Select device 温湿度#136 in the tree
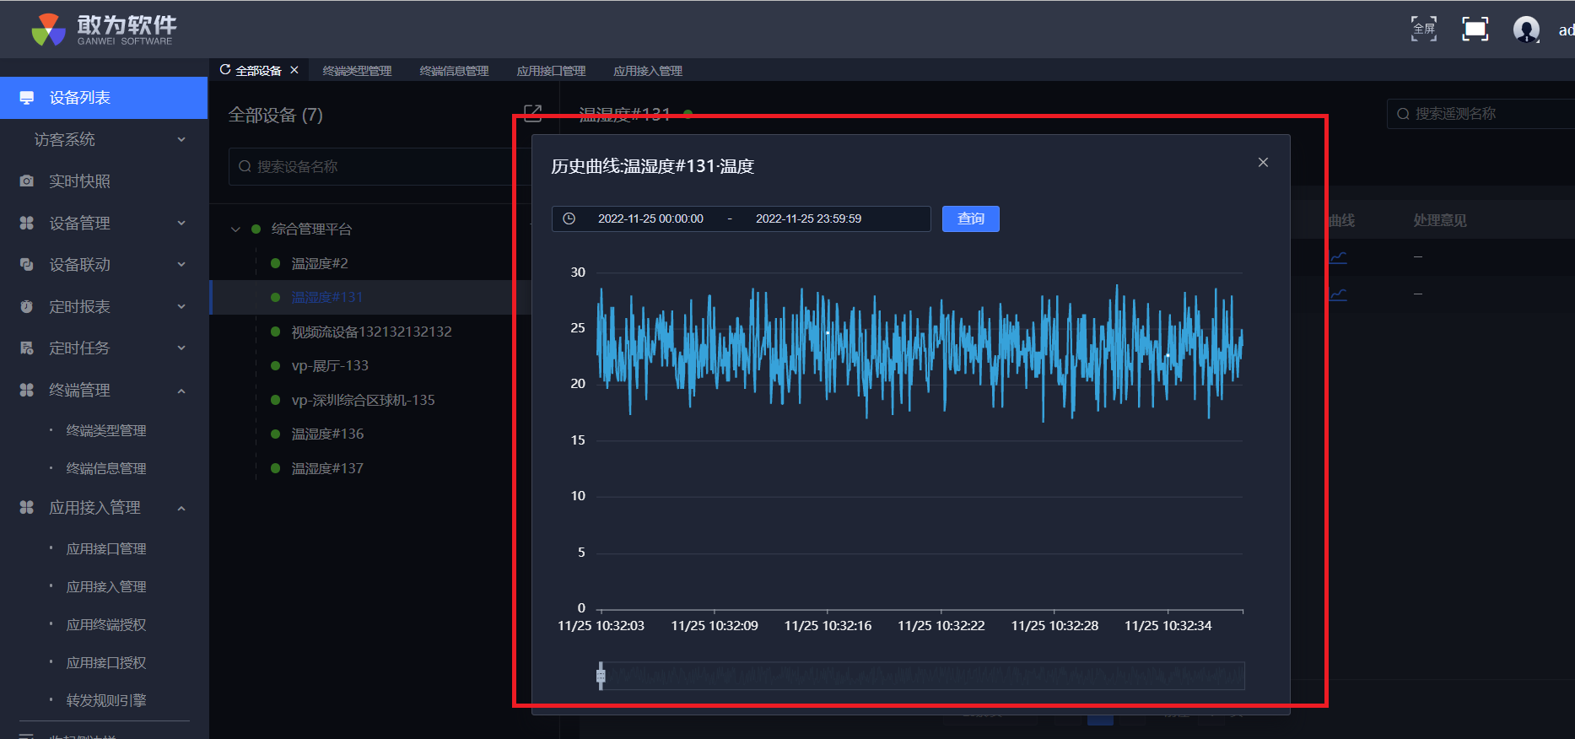Screen dimensions: 1575x739 pos(327,434)
